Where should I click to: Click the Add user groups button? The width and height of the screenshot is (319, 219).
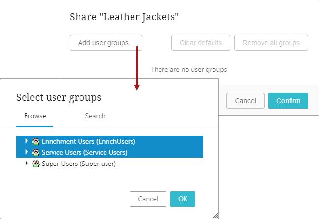point(106,43)
